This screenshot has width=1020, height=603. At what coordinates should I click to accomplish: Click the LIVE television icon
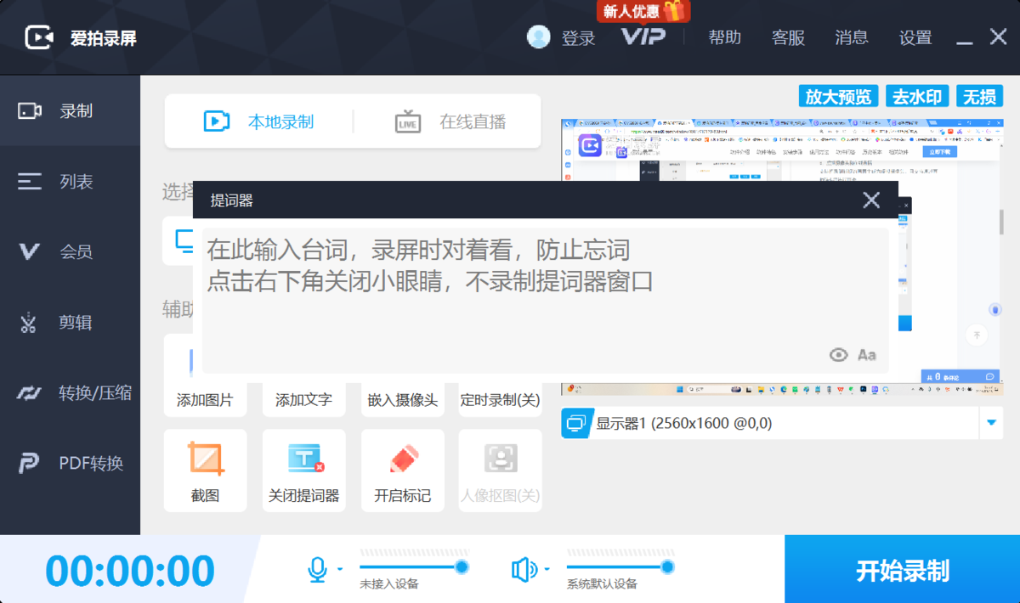click(x=408, y=121)
